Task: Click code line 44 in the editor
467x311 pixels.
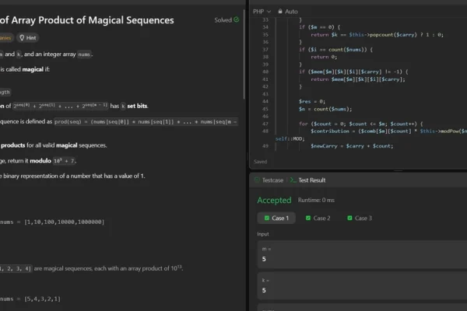Action: 350,101
